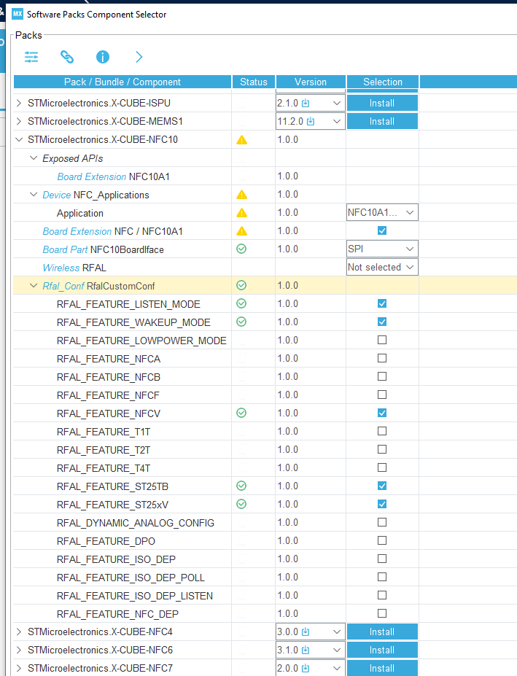Viewport: 517px width, 676px height.
Task: Enable RFAL_FEATURE_T4T checkbox
Action: click(382, 467)
